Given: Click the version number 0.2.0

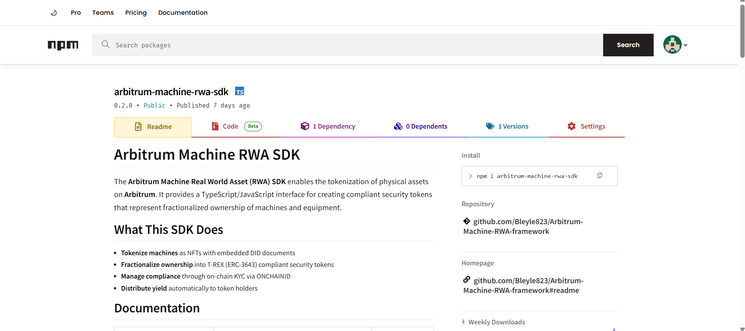Looking at the screenshot, I should tap(123, 106).
